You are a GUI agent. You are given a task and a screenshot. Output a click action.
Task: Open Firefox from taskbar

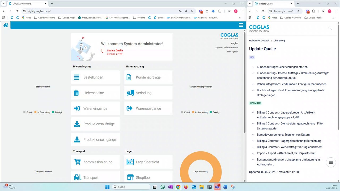186,187
